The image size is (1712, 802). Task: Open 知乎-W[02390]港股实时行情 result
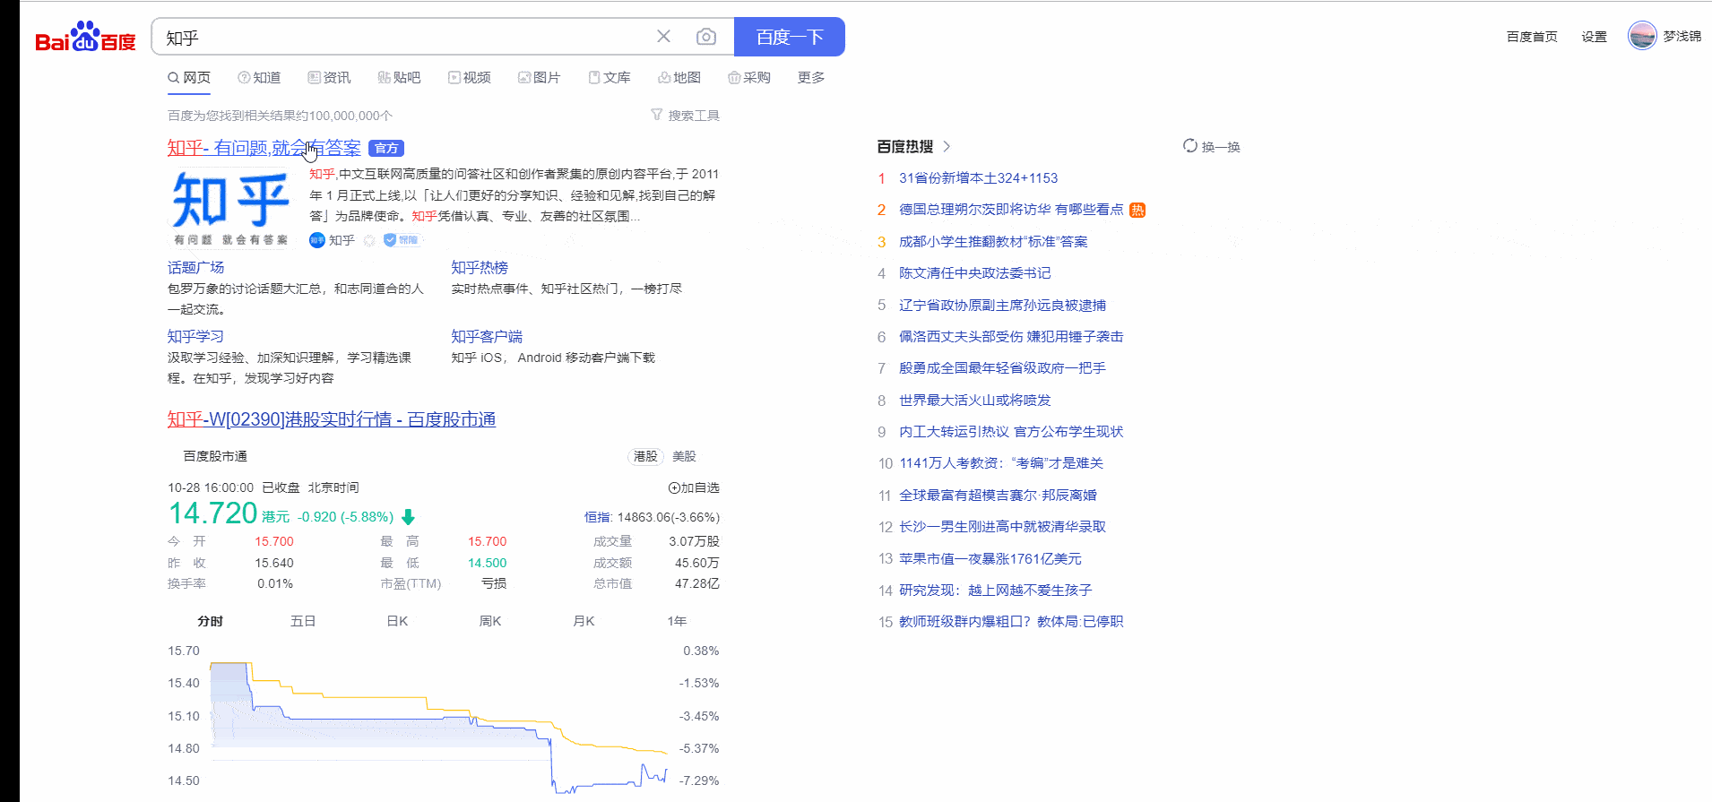[x=332, y=419]
